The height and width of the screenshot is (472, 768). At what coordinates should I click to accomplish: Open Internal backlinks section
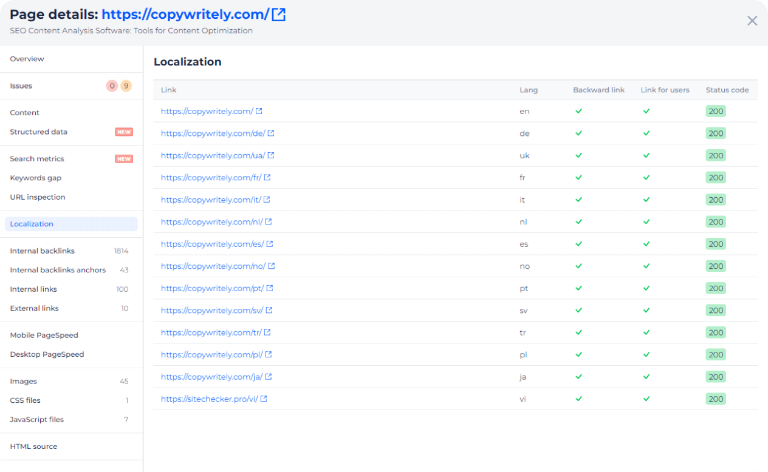pos(43,251)
